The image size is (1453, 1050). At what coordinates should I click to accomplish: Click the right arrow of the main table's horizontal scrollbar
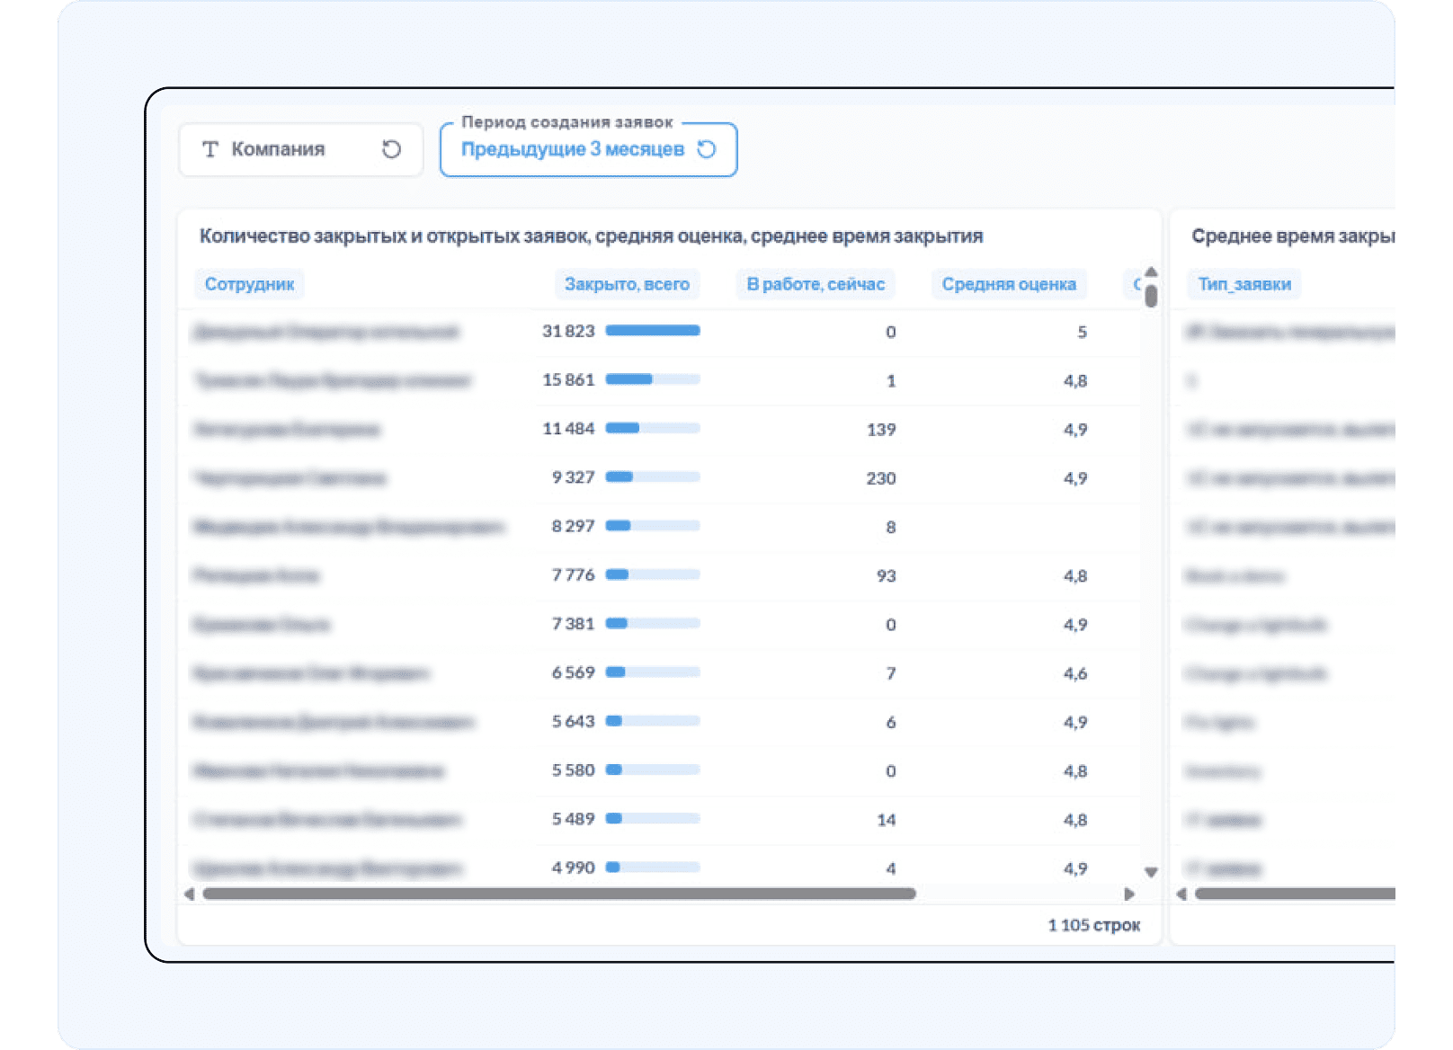pyautogui.click(x=1129, y=894)
